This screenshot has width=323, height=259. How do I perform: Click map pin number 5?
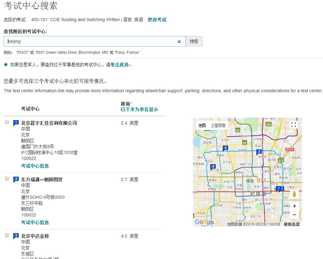tap(226, 148)
